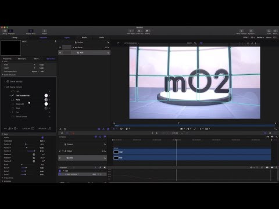The height and width of the screenshot is (209, 279).
Task: Toggle visibility of the Light scene item
Action: pyautogui.click(x=49, y=91)
